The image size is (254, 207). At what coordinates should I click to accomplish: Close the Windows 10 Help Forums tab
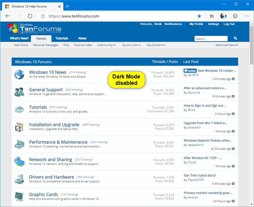(60, 6)
